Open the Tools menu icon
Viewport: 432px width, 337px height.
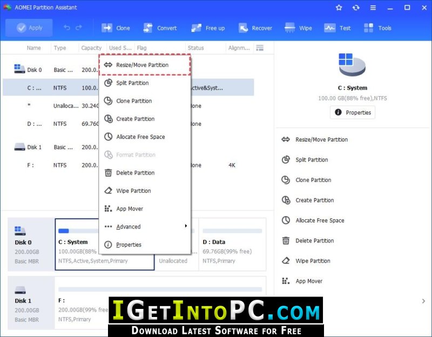[x=368, y=28]
